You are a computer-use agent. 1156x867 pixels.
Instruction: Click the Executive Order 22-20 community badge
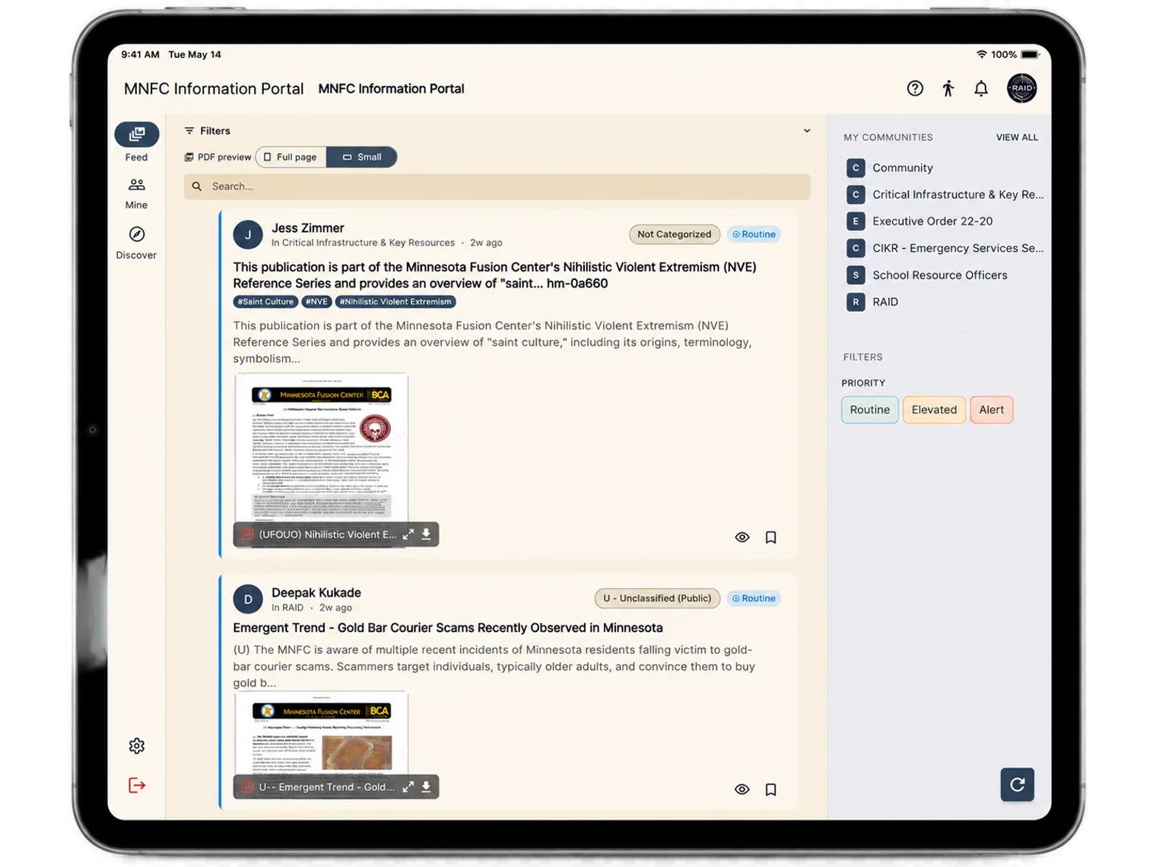coord(856,221)
